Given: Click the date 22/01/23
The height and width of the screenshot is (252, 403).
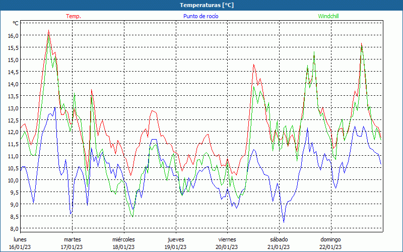Looking at the screenshot, I should (330, 247).
